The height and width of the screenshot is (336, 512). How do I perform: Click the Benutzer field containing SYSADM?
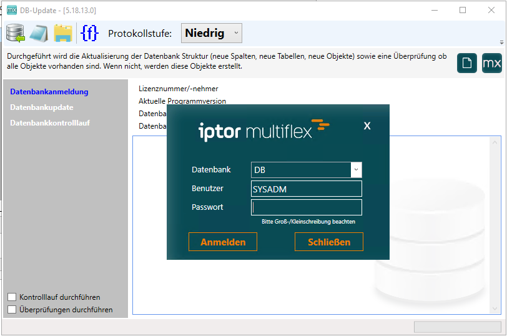pyautogui.click(x=307, y=189)
